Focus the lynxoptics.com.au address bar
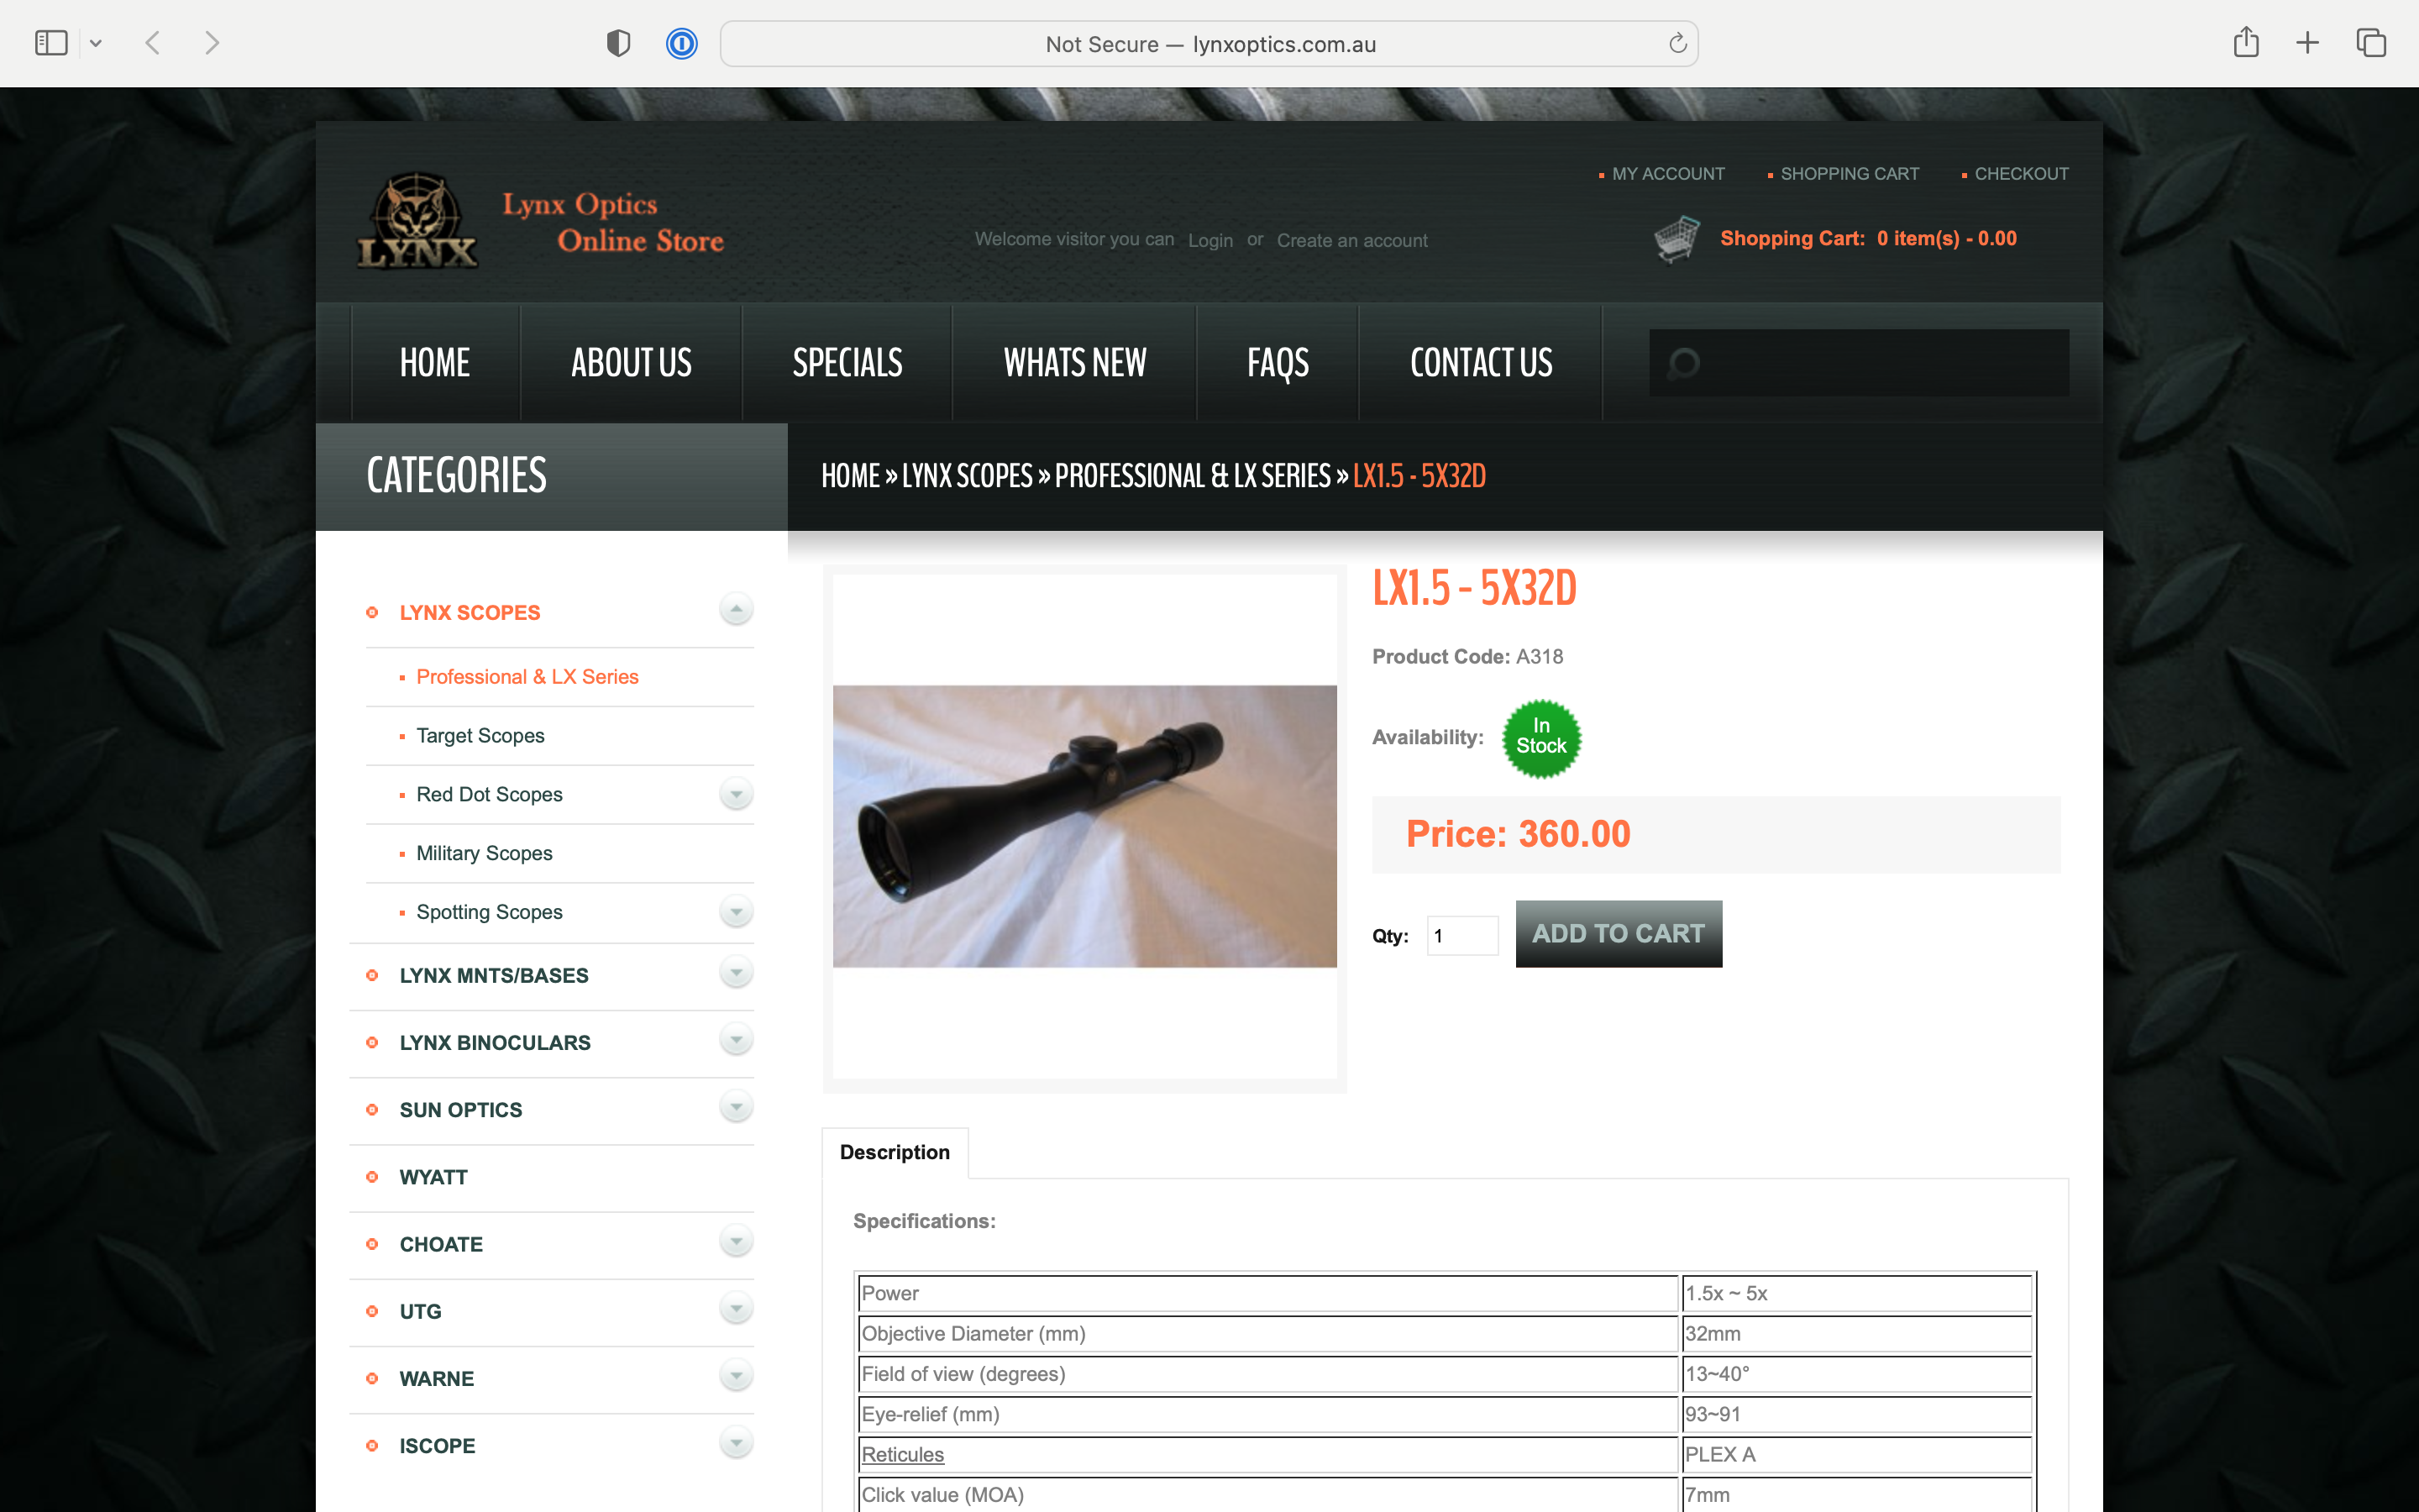The height and width of the screenshot is (1512, 2419). tap(1209, 44)
